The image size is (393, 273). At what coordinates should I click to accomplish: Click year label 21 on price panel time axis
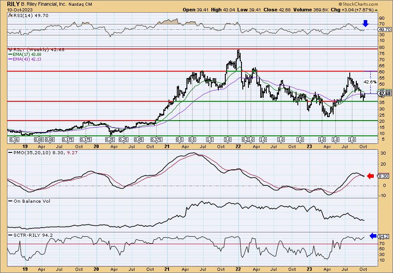tap(167, 147)
